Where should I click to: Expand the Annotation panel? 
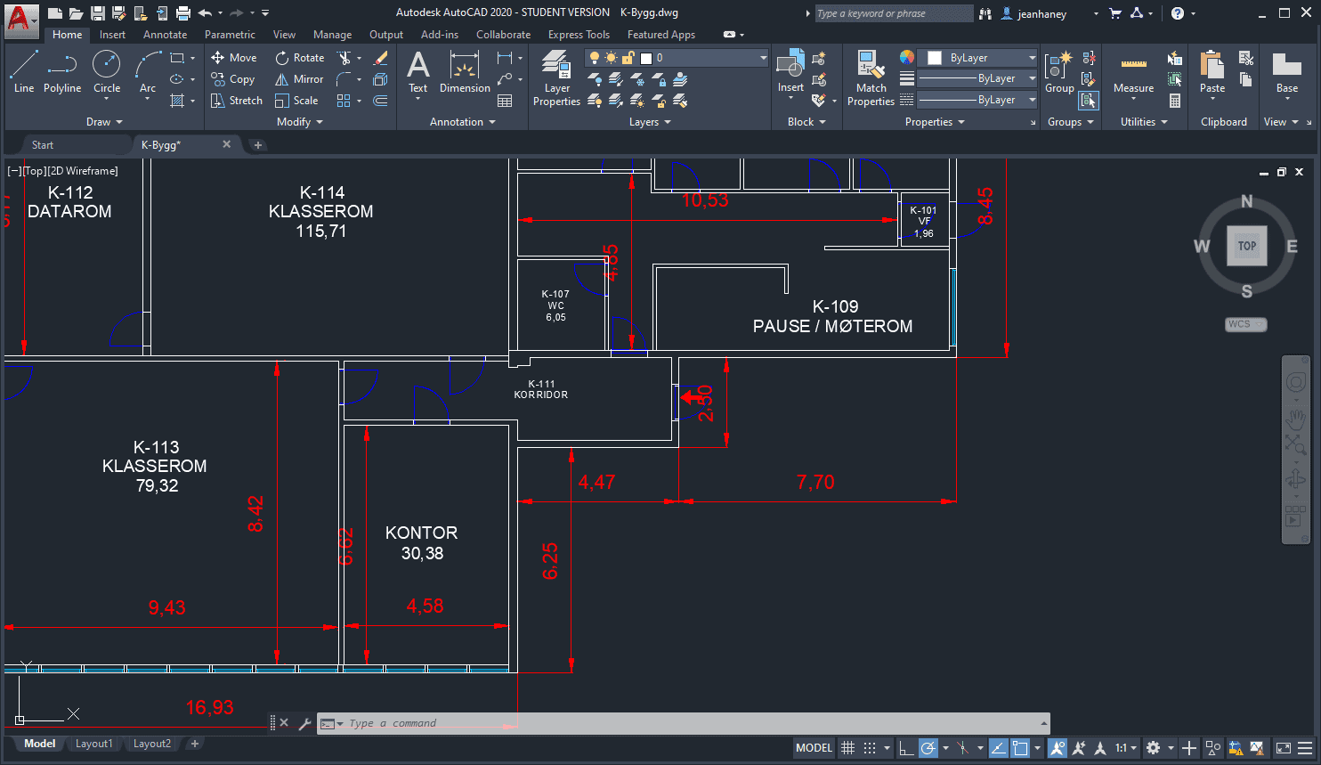463,122
